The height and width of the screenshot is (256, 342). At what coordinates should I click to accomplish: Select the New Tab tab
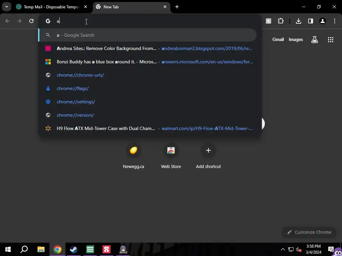131,7
